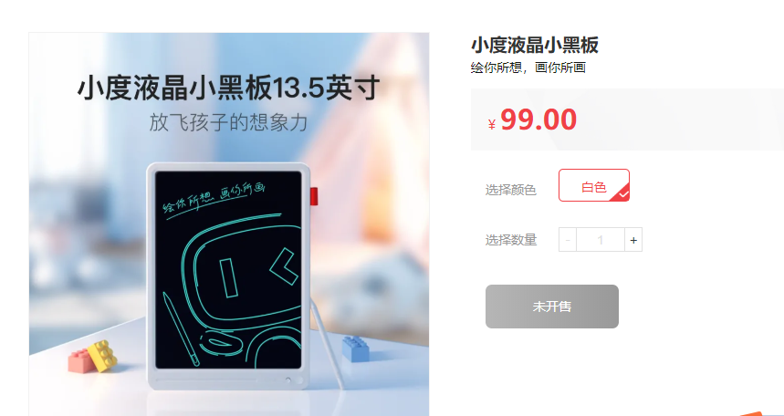
Task: Click the 放飞孩子的想象力 tagline in the image
Action: tap(228, 122)
